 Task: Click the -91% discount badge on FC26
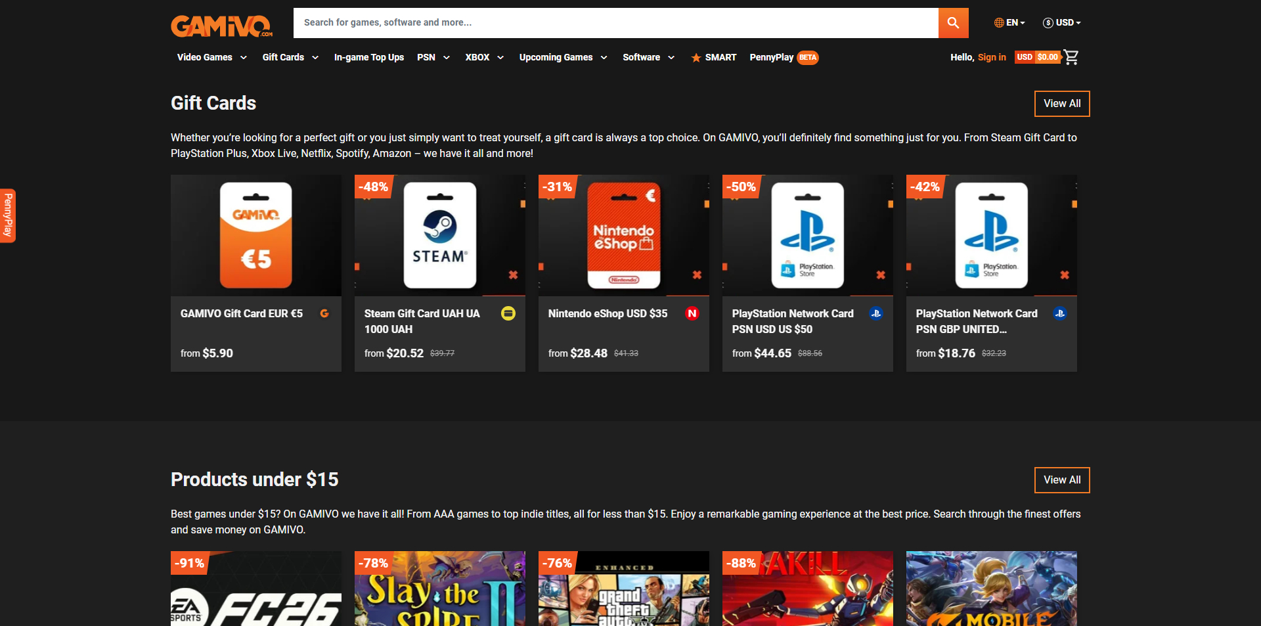click(189, 563)
